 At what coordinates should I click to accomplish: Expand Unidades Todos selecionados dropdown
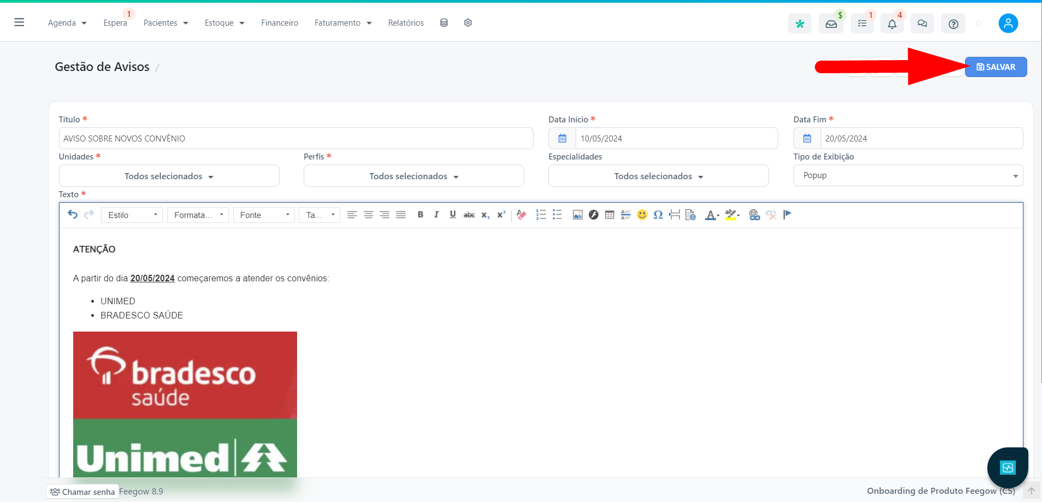[x=169, y=176]
